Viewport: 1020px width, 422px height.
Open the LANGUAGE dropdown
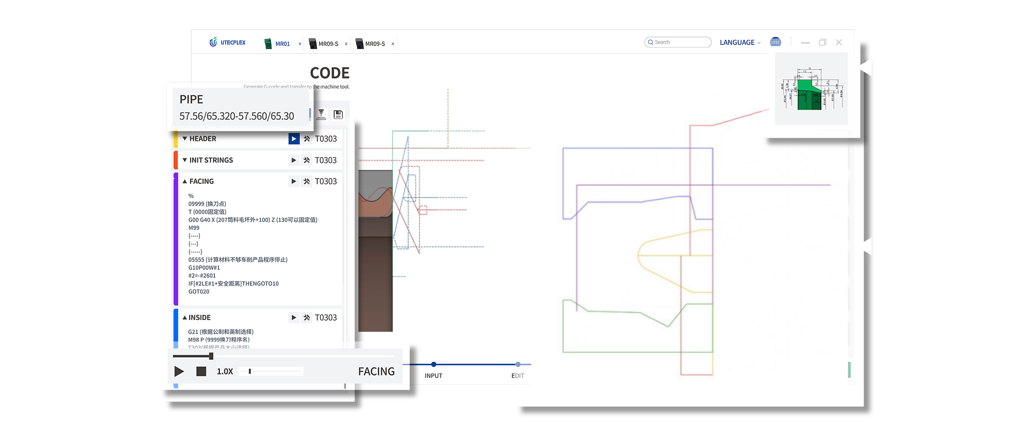[740, 42]
